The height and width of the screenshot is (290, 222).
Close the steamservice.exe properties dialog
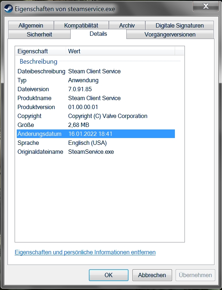206,6
